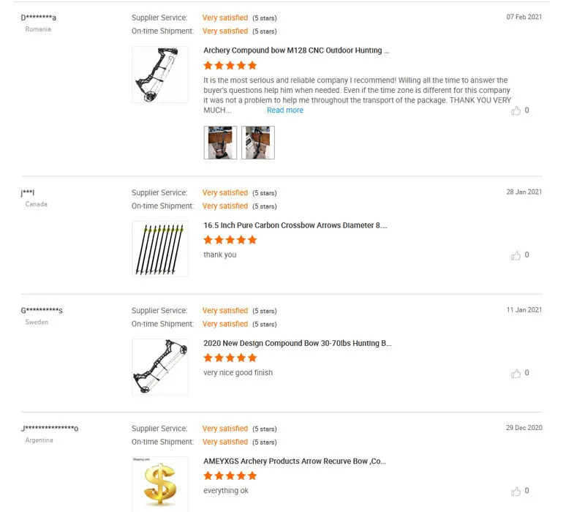The width and height of the screenshot is (585, 512).
Task: View the 2020 compound bow product image
Action: [159, 367]
